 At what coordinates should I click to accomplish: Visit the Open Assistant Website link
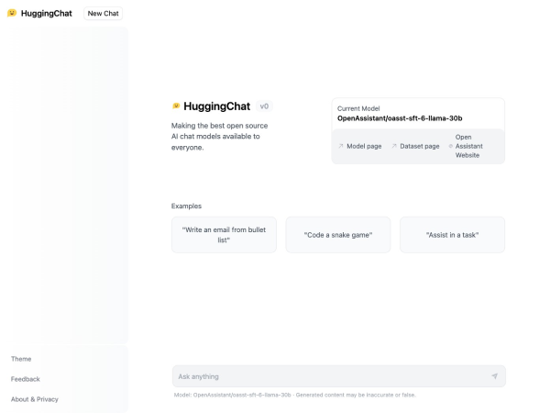click(x=469, y=146)
